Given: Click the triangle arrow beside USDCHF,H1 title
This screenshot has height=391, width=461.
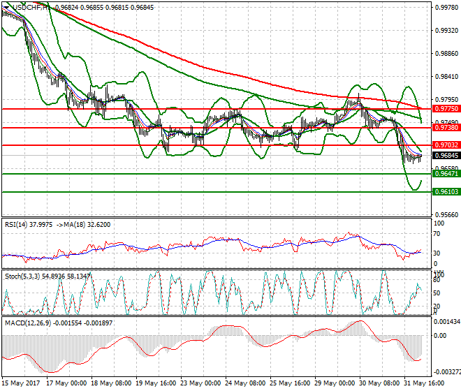Looking at the screenshot, I should tap(6, 8).
